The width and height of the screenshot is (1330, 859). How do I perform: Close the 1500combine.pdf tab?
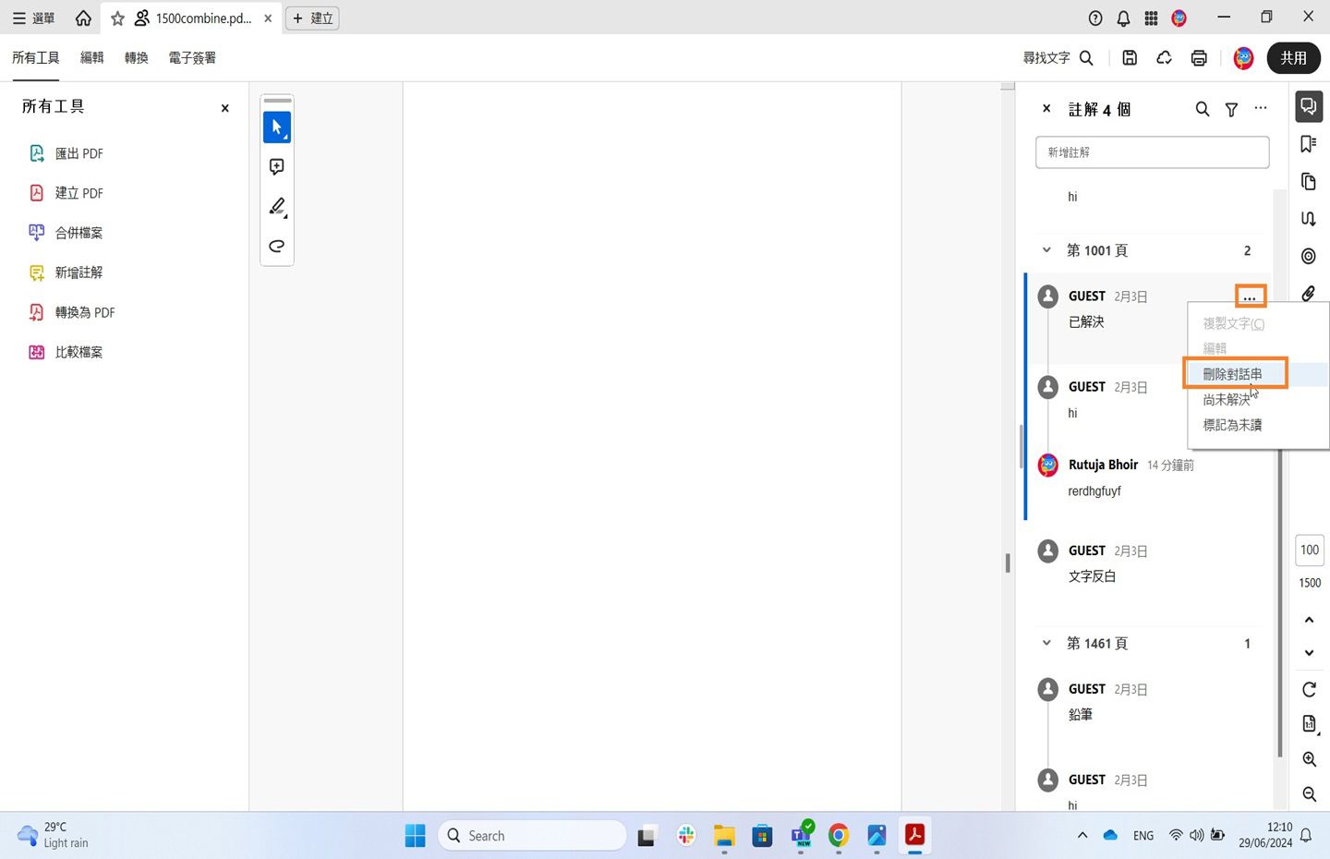pos(268,18)
